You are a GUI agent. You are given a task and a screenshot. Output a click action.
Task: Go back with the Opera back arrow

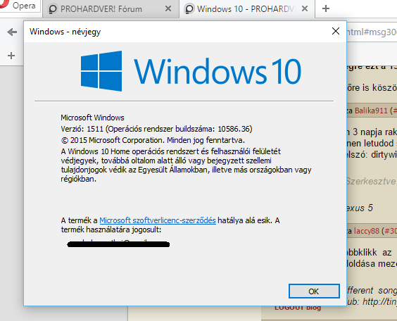click(x=12, y=32)
